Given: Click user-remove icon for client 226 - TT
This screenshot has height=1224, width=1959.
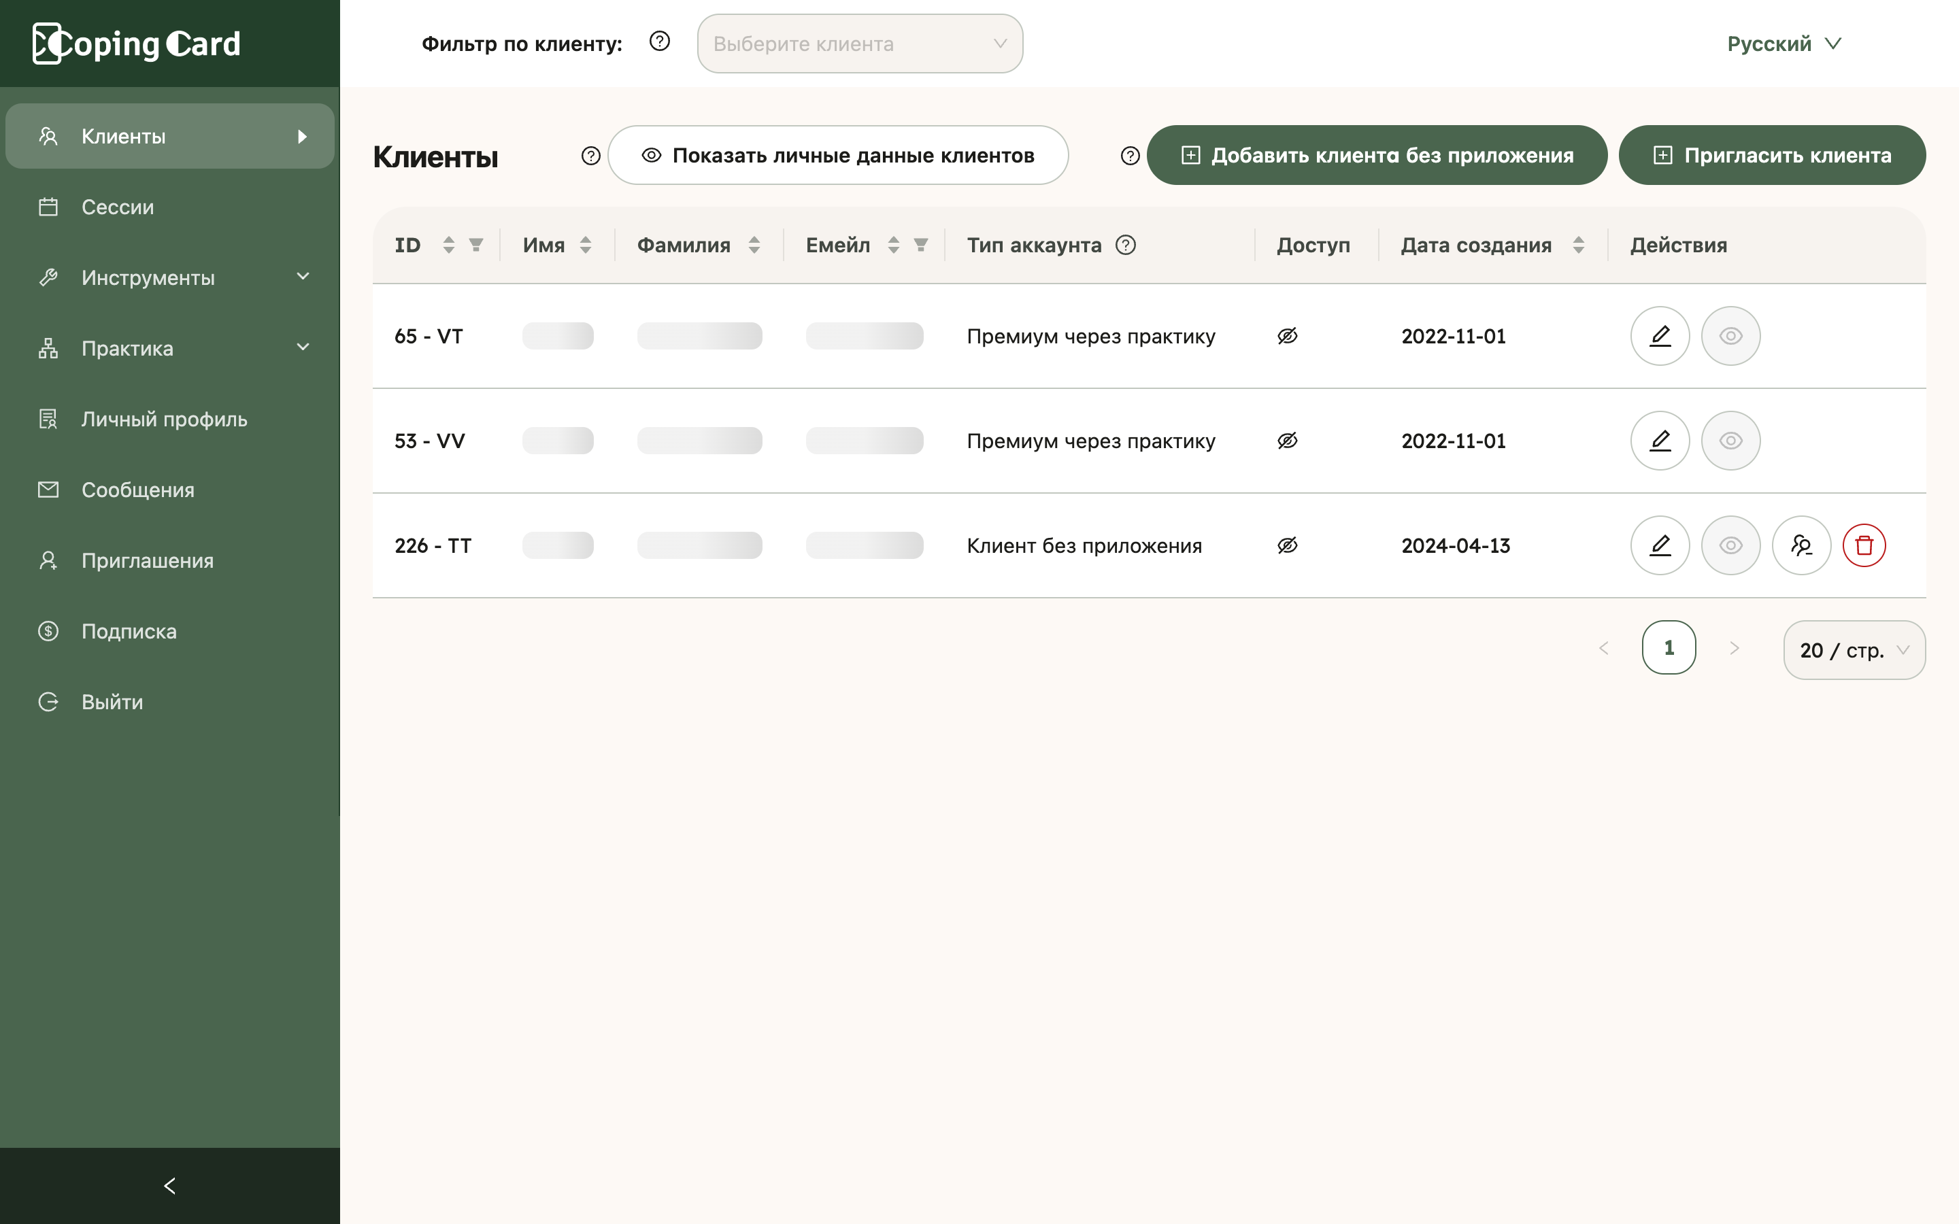Looking at the screenshot, I should [1801, 545].
